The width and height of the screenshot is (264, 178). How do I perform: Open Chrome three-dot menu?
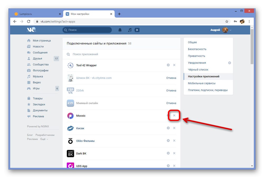(249, 22)
